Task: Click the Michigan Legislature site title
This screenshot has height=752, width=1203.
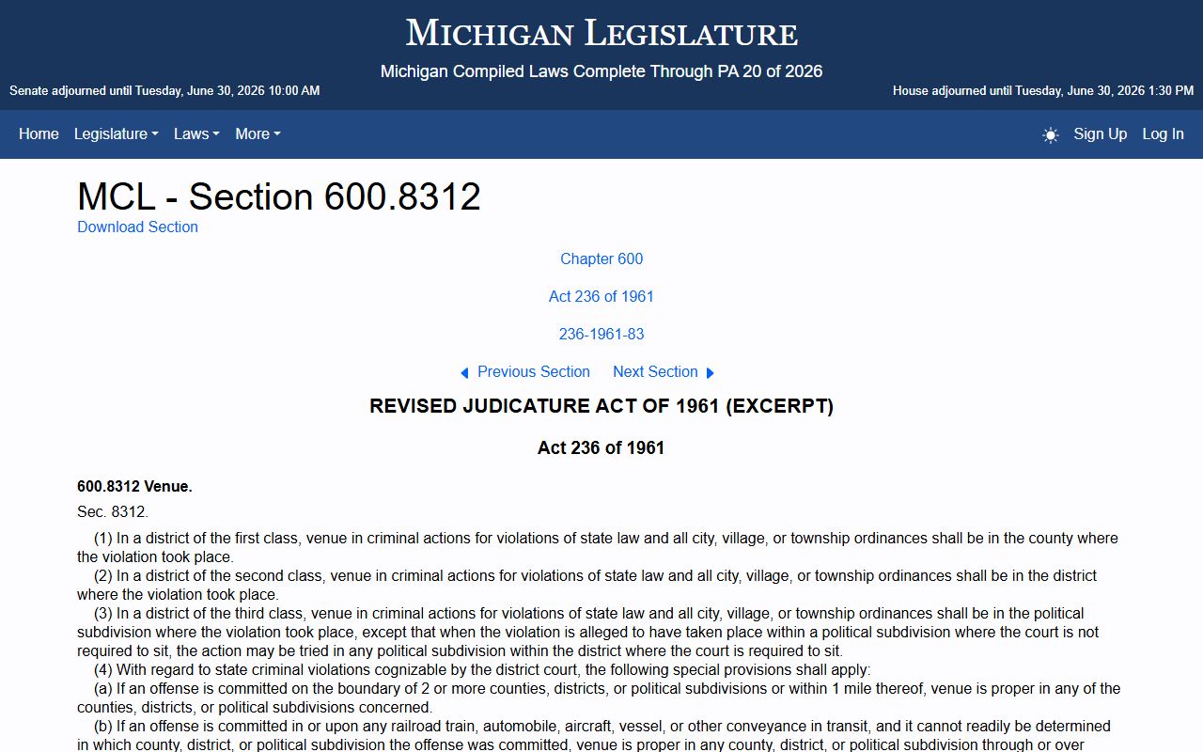Action: 601,34
